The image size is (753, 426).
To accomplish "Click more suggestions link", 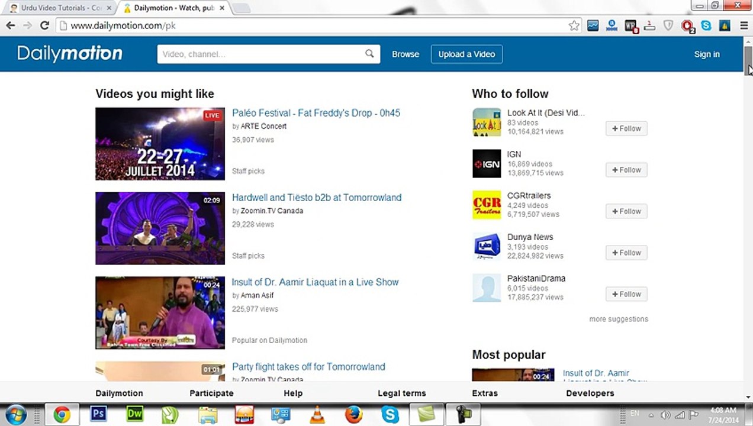I will 619,319.
